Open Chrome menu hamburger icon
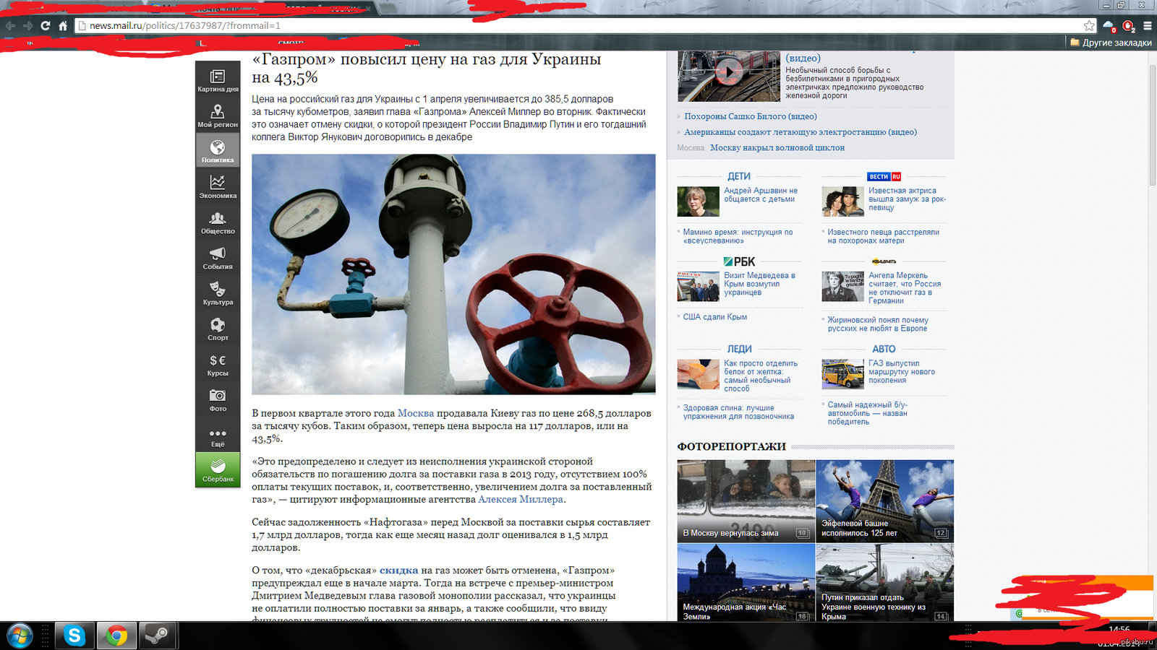This screenshot has width=1157, height=650. 1147,25
